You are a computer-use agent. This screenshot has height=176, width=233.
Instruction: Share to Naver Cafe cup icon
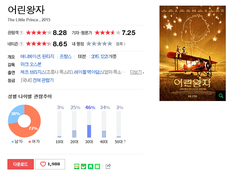tap(84, 166)
